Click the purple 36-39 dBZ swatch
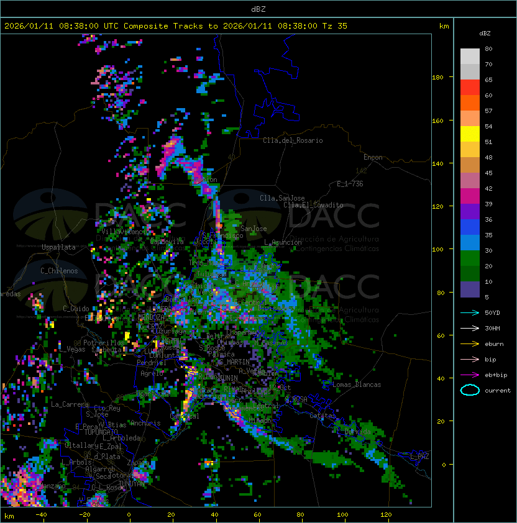This screenshot has width=517, height=523. click(470, 211)
